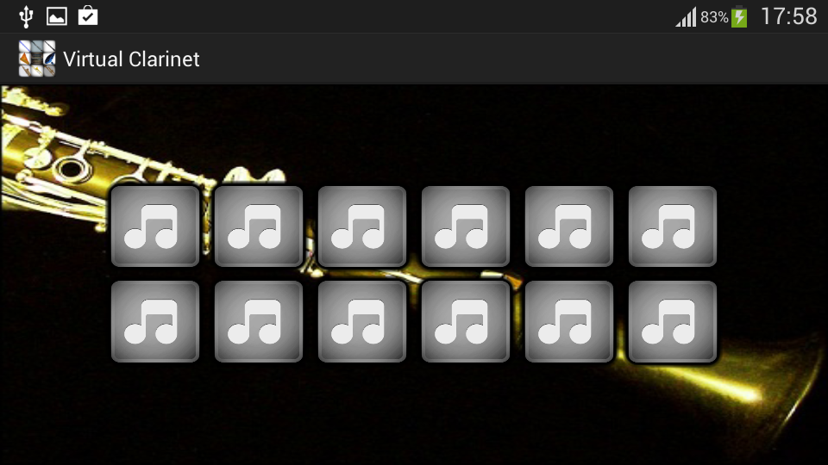Play the first note button in bottom row

pos(155,321)
